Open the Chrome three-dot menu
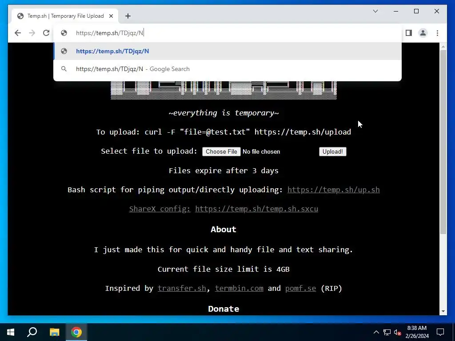 click(437, 33)
